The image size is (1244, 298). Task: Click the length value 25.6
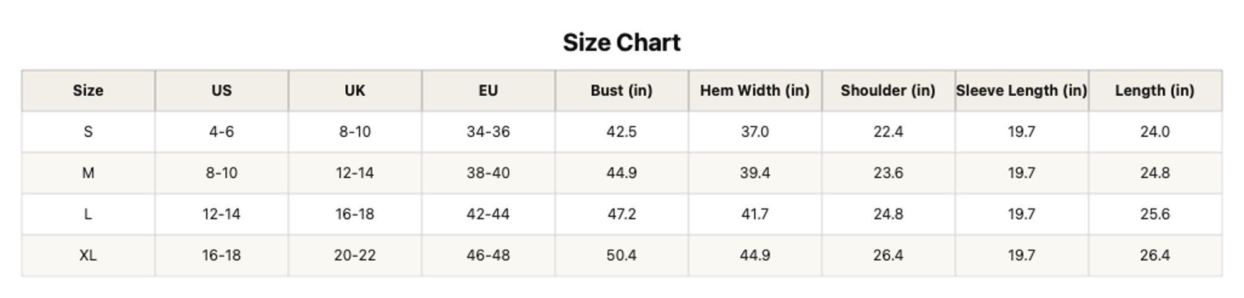click(1155, 214)
